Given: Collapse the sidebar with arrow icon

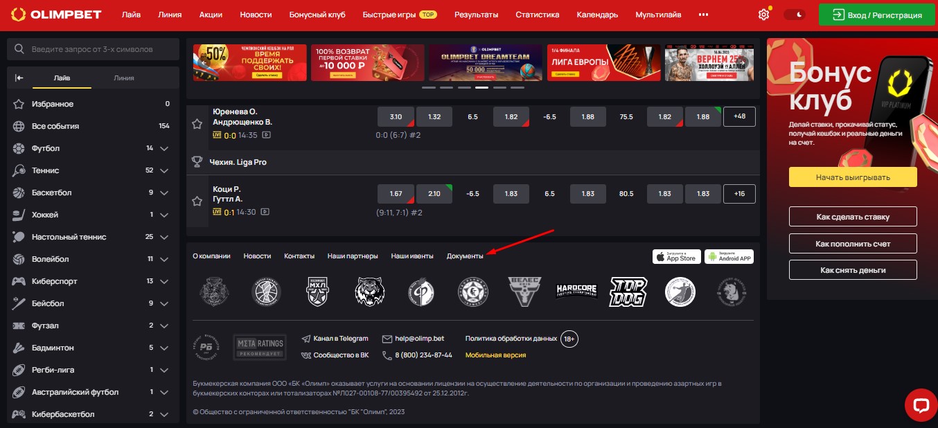Looking at the screenshot, I should (x=19, y=78).
